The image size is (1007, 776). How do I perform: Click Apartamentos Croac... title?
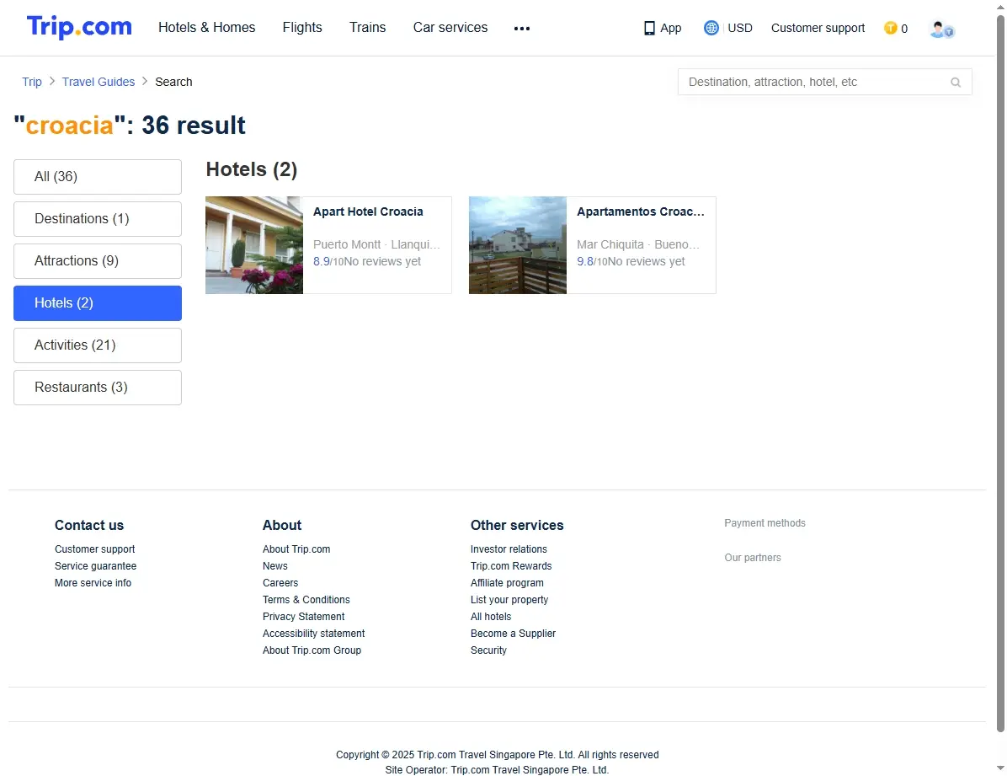640,211
